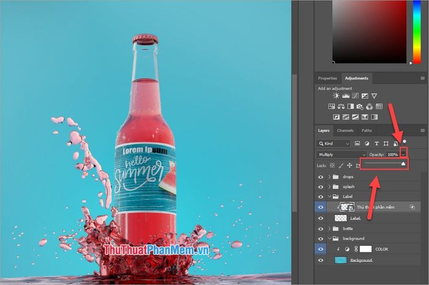
Task: Open the Properties tab
Action: click(327, 78)
